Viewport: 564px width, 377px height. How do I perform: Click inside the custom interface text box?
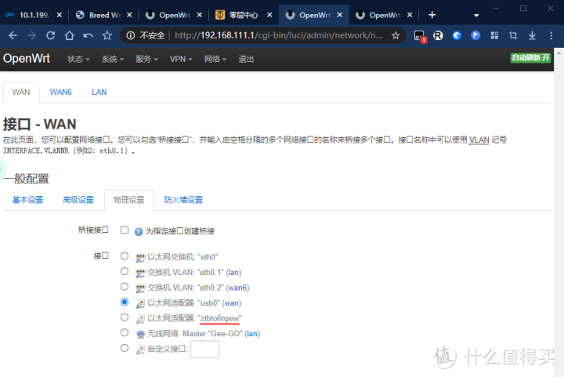click(x=204, y=349)
